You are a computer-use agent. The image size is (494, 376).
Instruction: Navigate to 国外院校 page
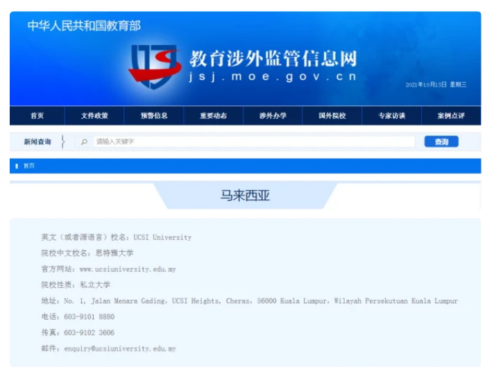click(332, 116)
